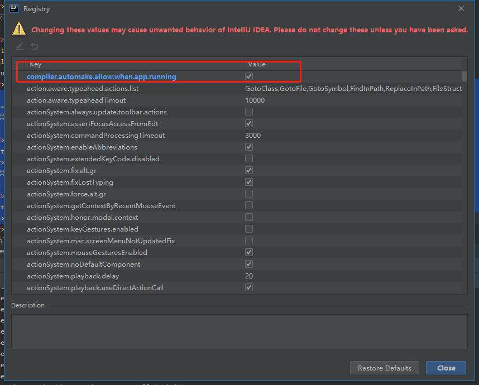Disable actionSystem.mouseGesturesEnabled

pos(248,252)
